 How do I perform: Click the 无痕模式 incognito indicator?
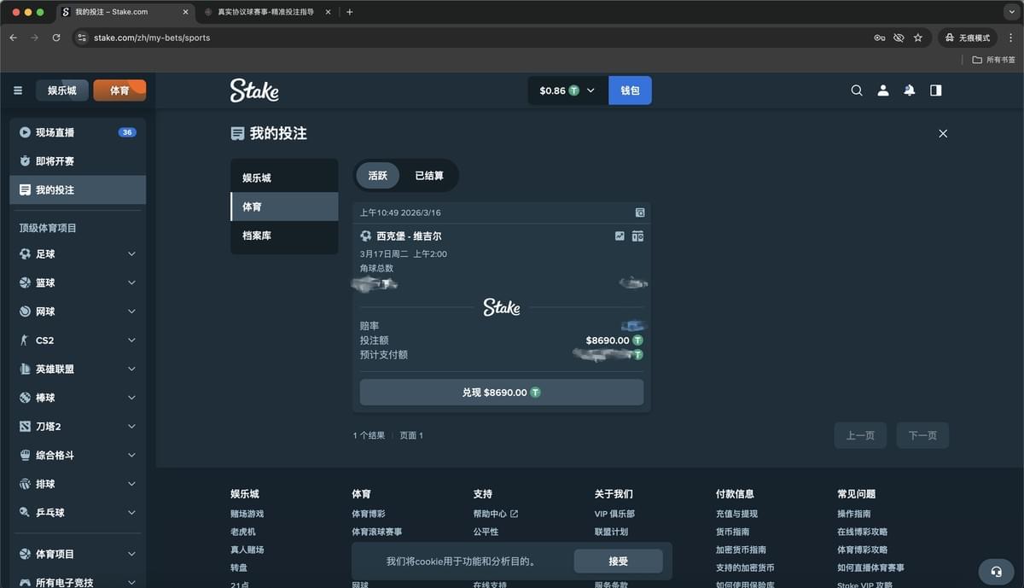(968, 38)
